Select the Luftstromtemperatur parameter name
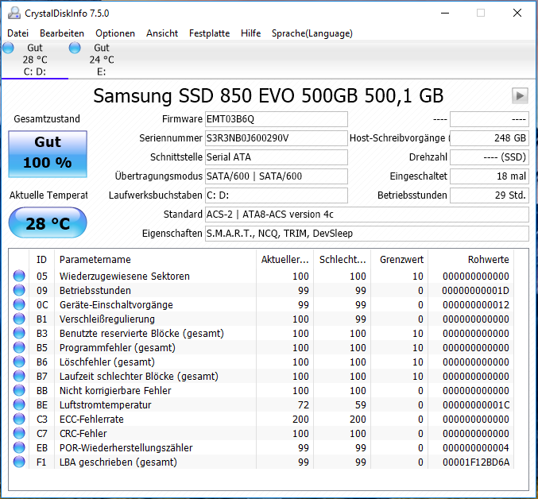The width and height of the screenshot is (538, 499). coord(106,404)
